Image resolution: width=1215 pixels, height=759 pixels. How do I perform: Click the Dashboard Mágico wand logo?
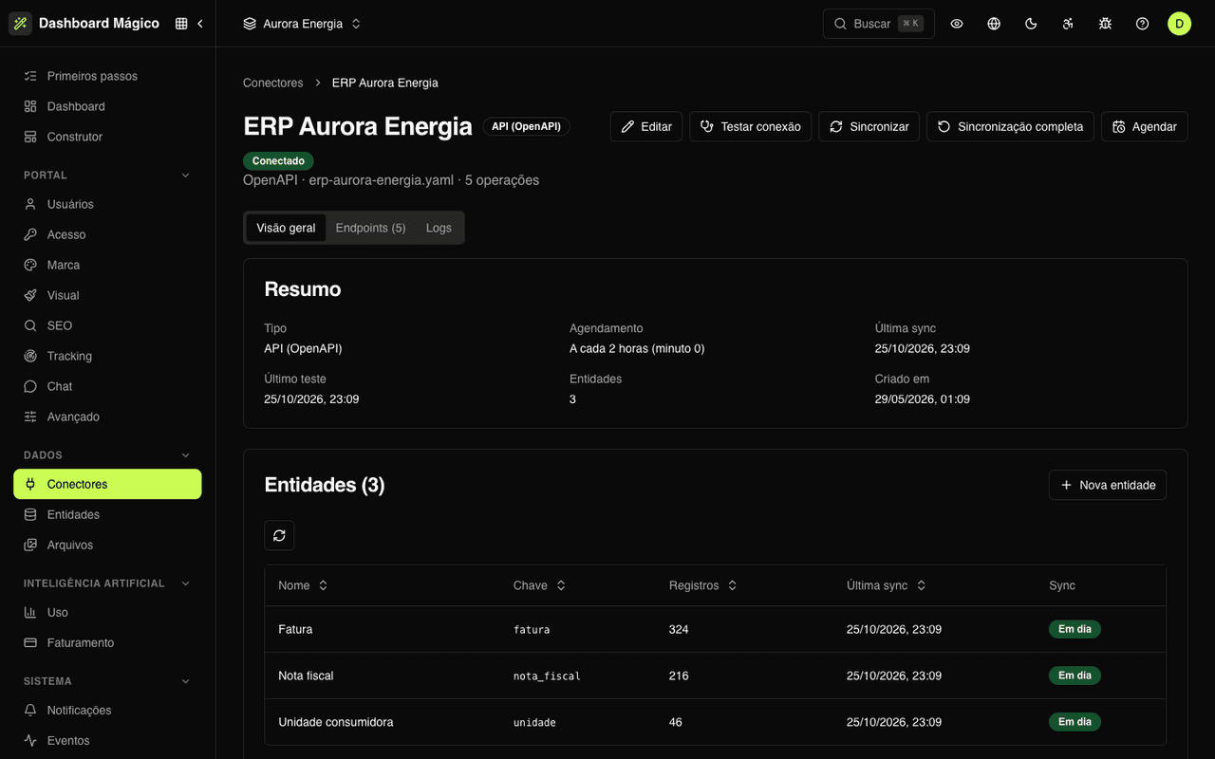20,24
